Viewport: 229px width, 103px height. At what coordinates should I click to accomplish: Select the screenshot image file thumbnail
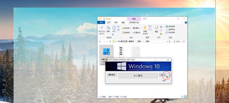[121, 51]
